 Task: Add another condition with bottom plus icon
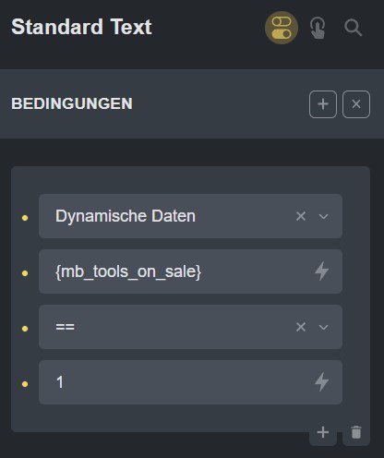pos(323,432)
